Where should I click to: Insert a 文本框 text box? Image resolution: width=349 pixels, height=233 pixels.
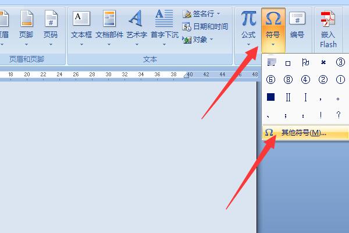81,27
